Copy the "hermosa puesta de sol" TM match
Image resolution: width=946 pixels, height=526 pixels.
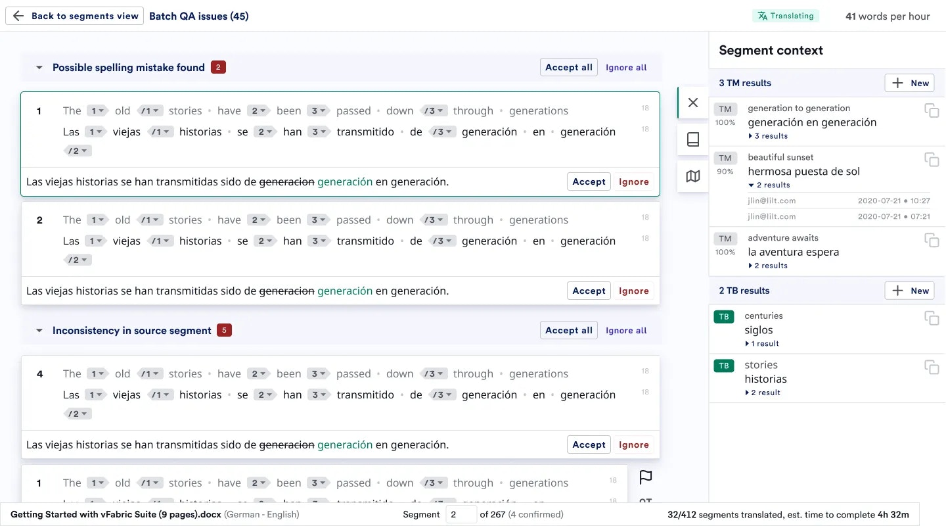click(932, 159)
